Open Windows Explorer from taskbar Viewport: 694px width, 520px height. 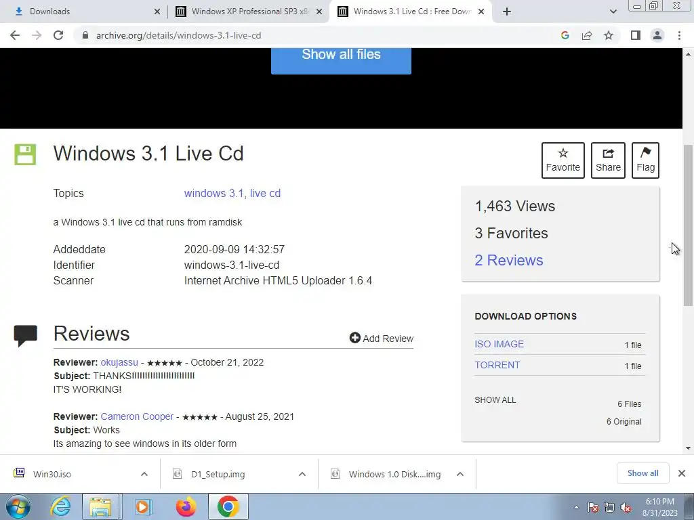[x=100, y=506]
